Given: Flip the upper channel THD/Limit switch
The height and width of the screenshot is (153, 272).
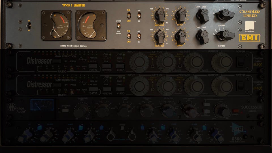Looking at the screenshot, I should pyautogui.click(x=129, y=16).
